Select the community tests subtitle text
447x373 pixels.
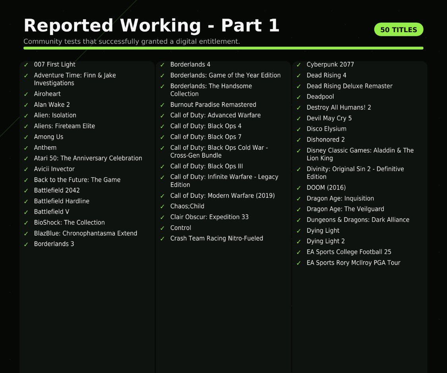132,42
